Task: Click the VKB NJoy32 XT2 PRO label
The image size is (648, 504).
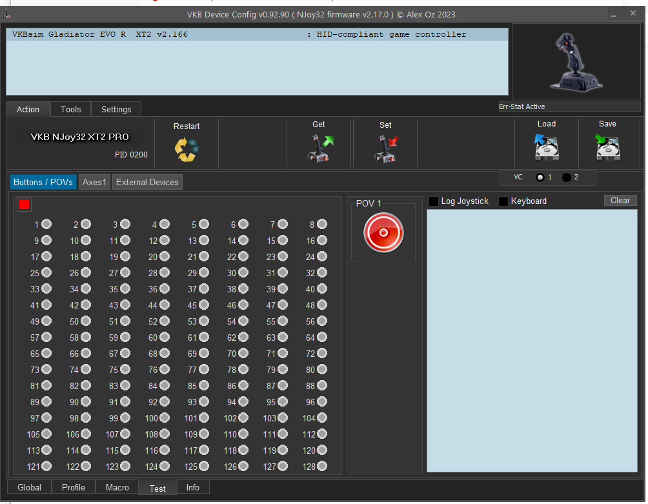Action: [x=80, y=137]
